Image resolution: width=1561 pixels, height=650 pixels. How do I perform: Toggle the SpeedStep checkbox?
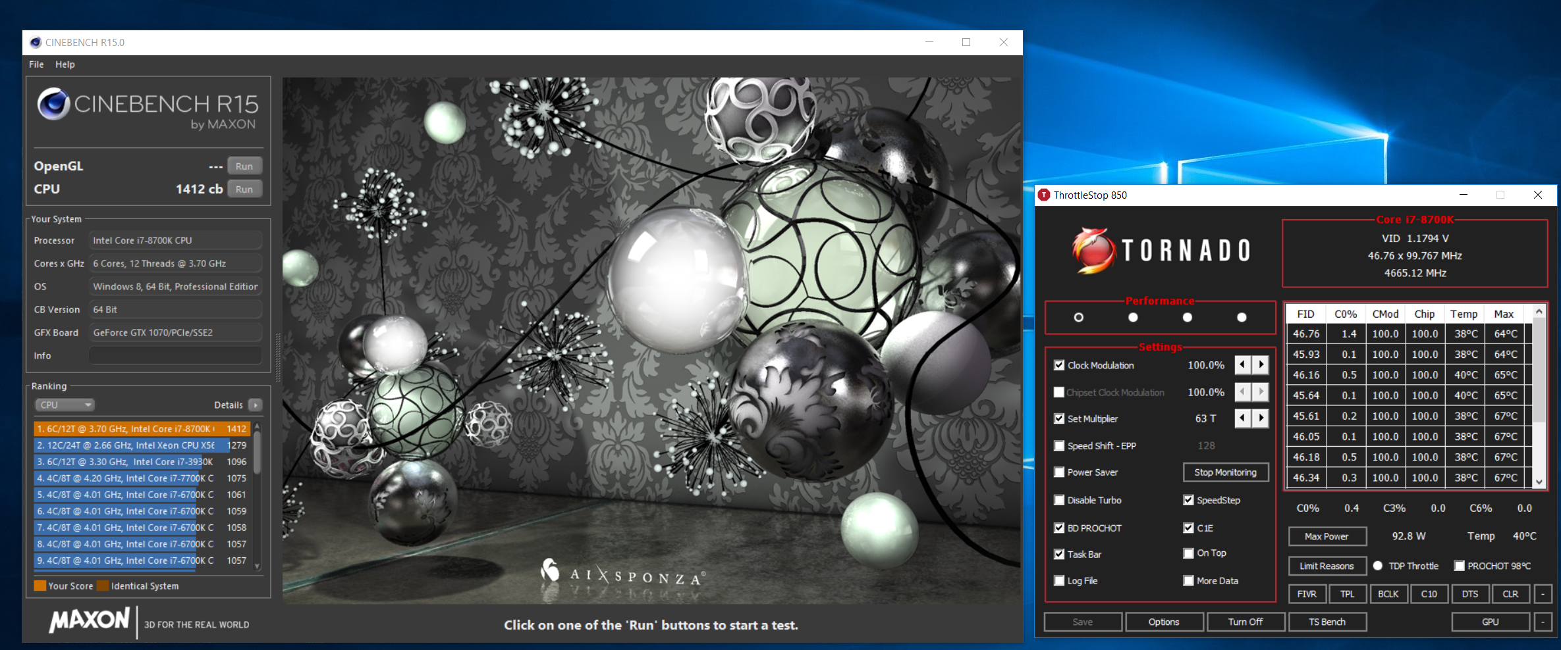coord(1188,500)
